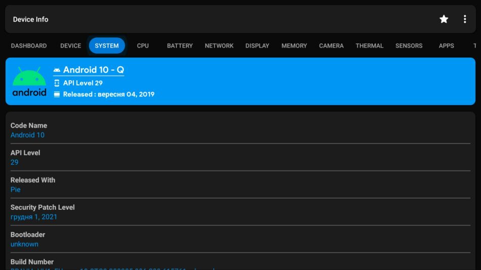Show the Memory tab

294,46
